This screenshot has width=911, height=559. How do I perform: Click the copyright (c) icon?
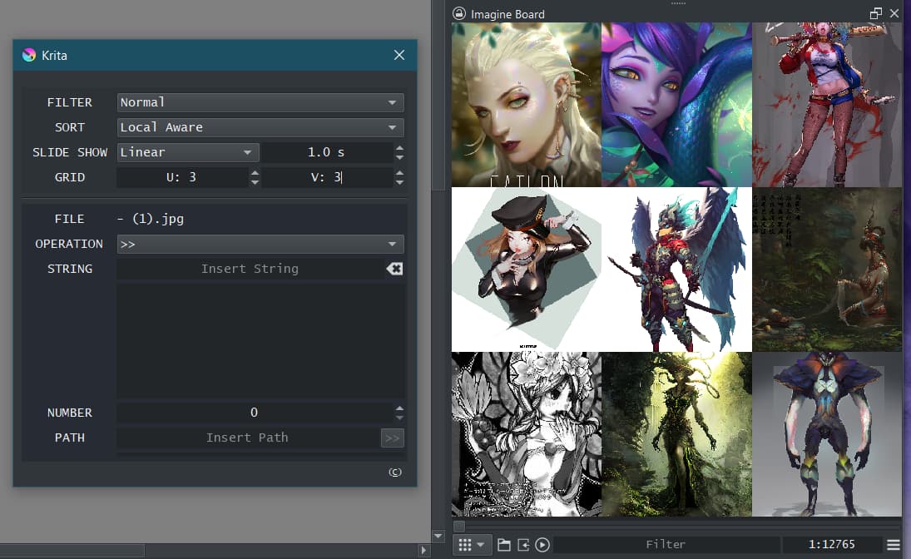click(x=395, y=472)
